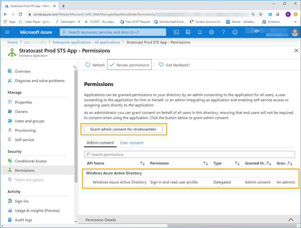Open a new browser tab
301x228 pixels.
point(63,6)
